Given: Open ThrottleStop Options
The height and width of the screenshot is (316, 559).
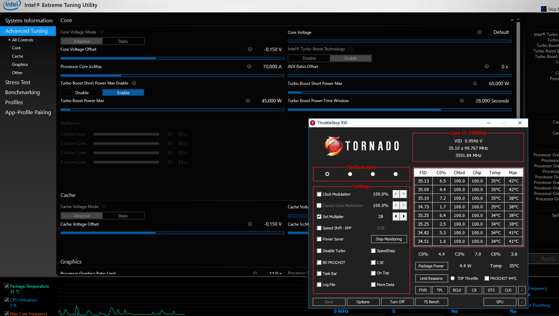Looking at the screenshot, I should click(363, 302).
